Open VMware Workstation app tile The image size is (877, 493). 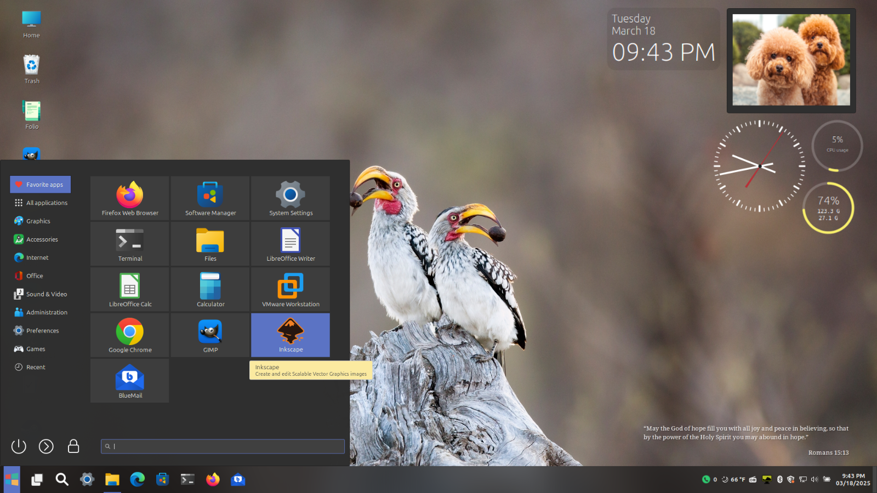point(291,289)
